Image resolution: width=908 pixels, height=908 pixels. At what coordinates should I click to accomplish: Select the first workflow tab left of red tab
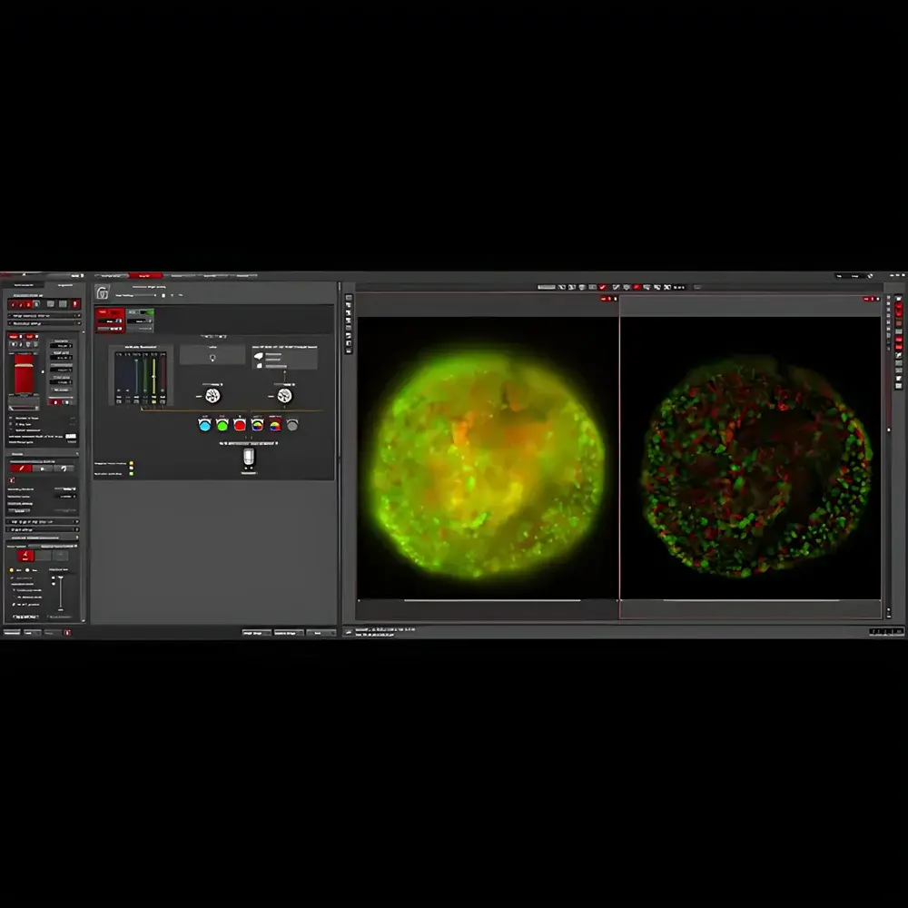(x=111, y=276)
